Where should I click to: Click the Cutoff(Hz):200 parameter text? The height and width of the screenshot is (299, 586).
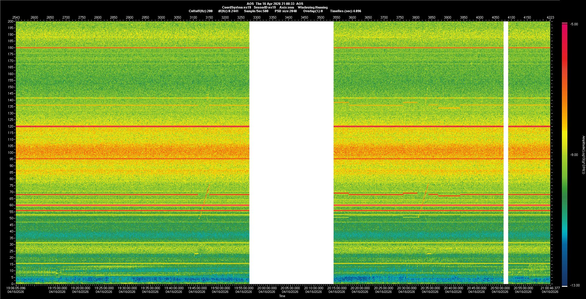point(201,11)
